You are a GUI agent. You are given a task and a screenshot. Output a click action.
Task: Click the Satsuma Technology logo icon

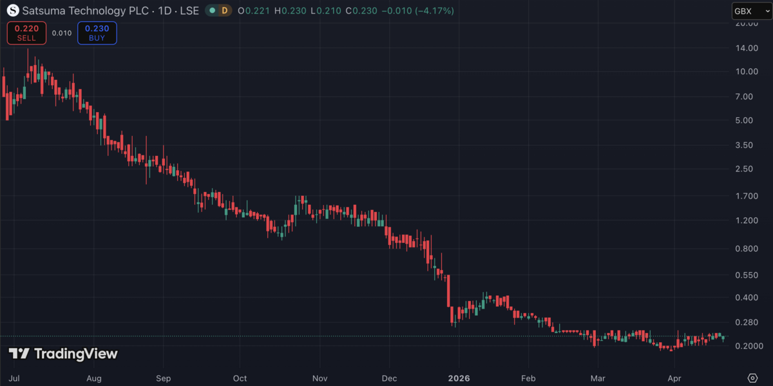pos(12,11)
